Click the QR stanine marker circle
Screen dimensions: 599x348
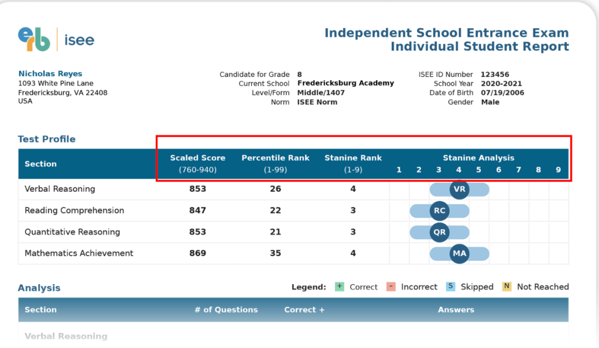439,232
